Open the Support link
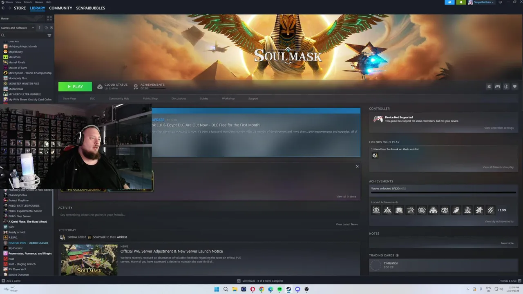The height and width of the screenshot is (294, 523). pos(253,98)
